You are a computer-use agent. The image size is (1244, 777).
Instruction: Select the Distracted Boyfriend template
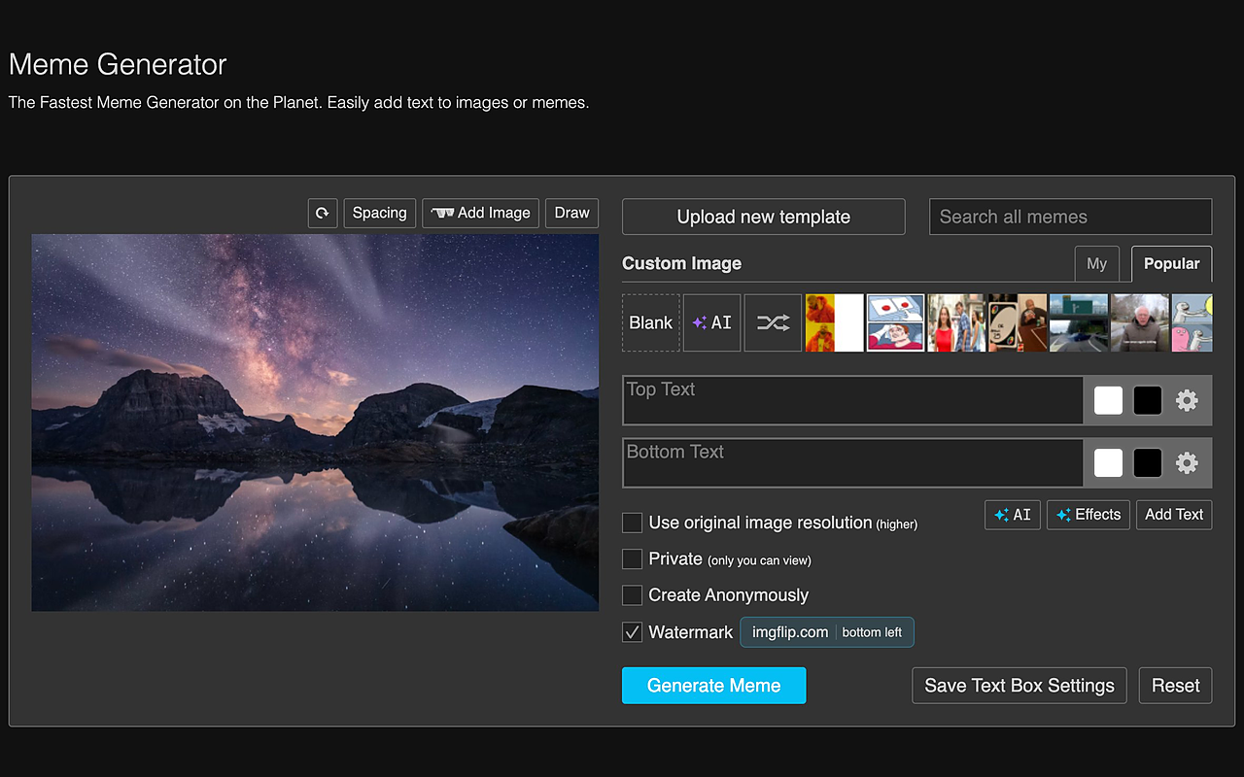click(956, 322)
